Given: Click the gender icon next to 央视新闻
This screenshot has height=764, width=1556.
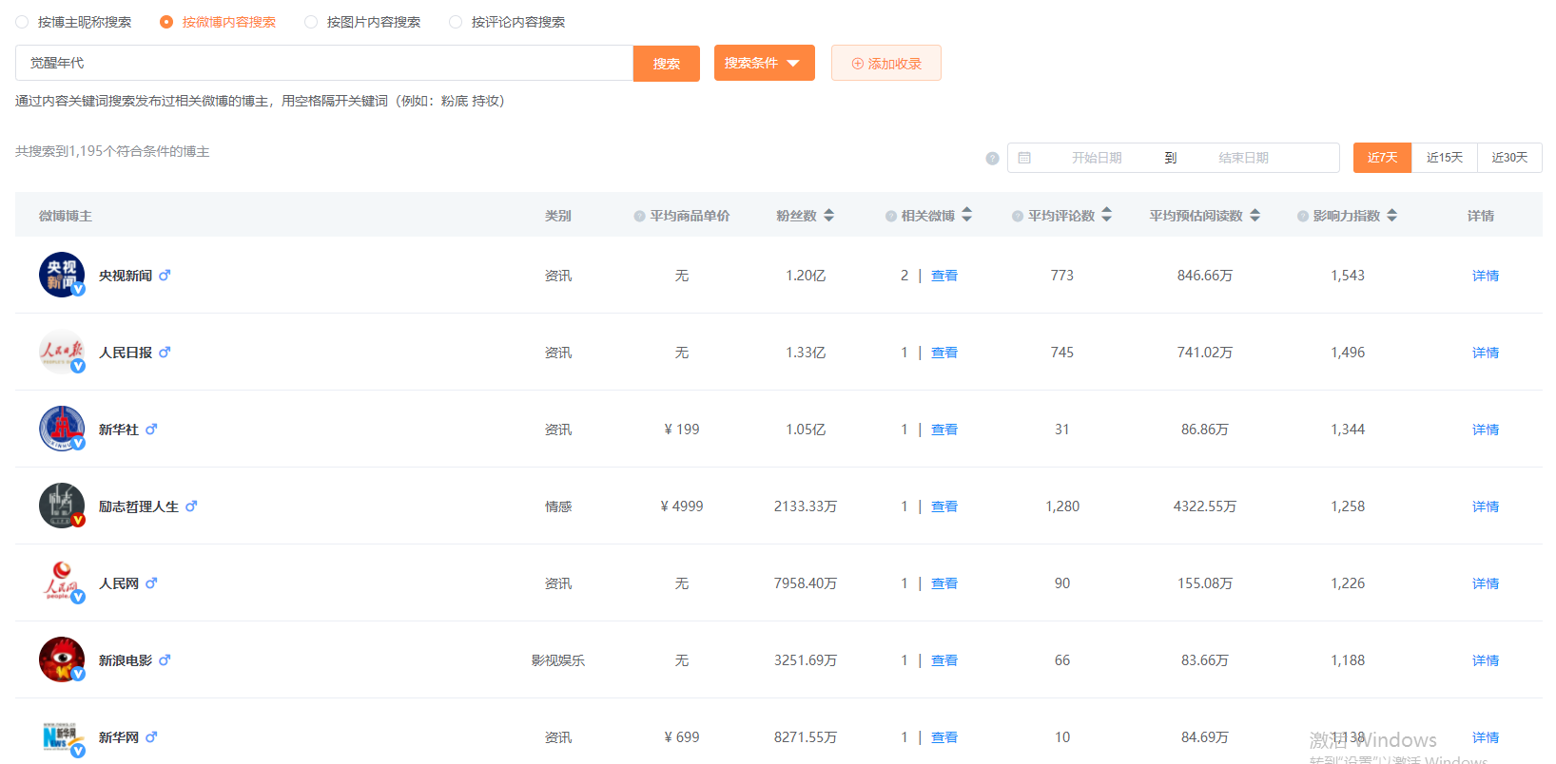Looking at the screenshot, I should click(x=165, y=275).
